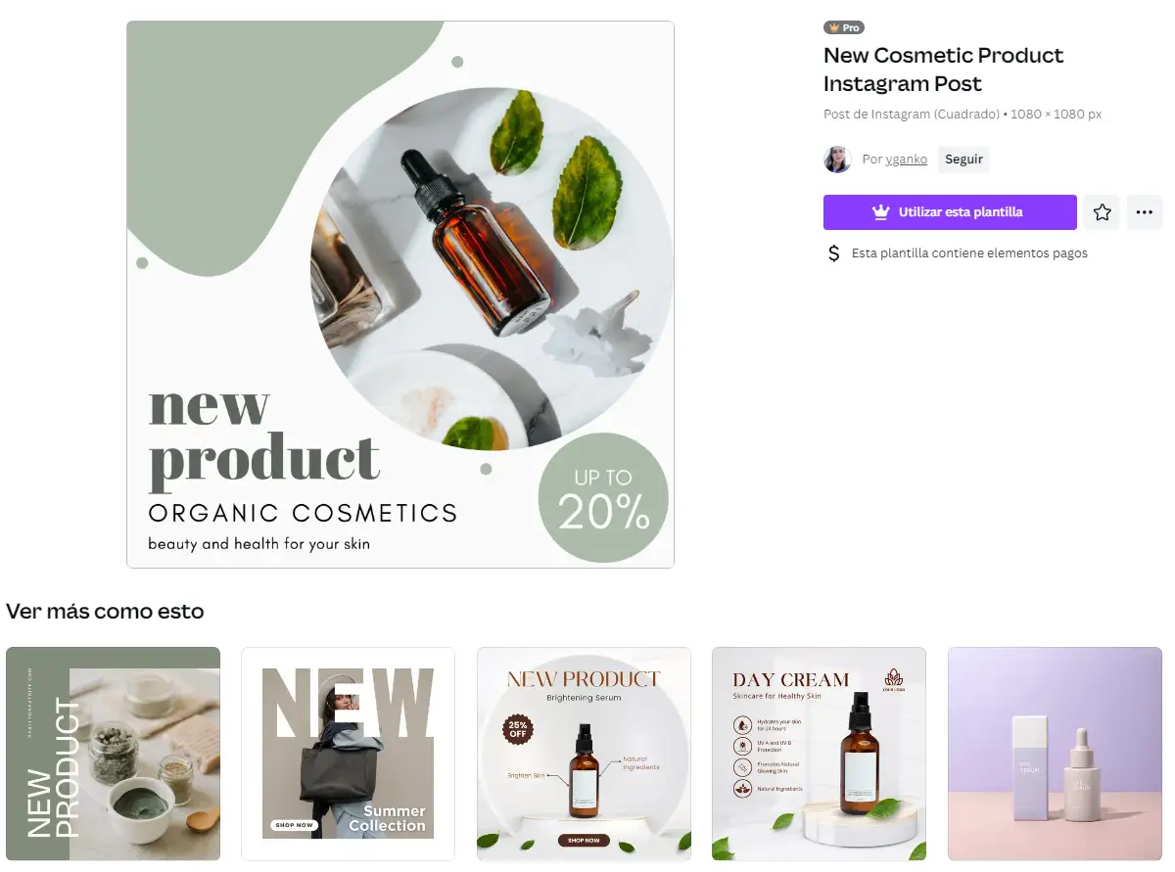Image resolution: width=1175 pixels, height=872 pixels.
Task: Click Utilizar esta plantilla button
Action: (950, 212)
